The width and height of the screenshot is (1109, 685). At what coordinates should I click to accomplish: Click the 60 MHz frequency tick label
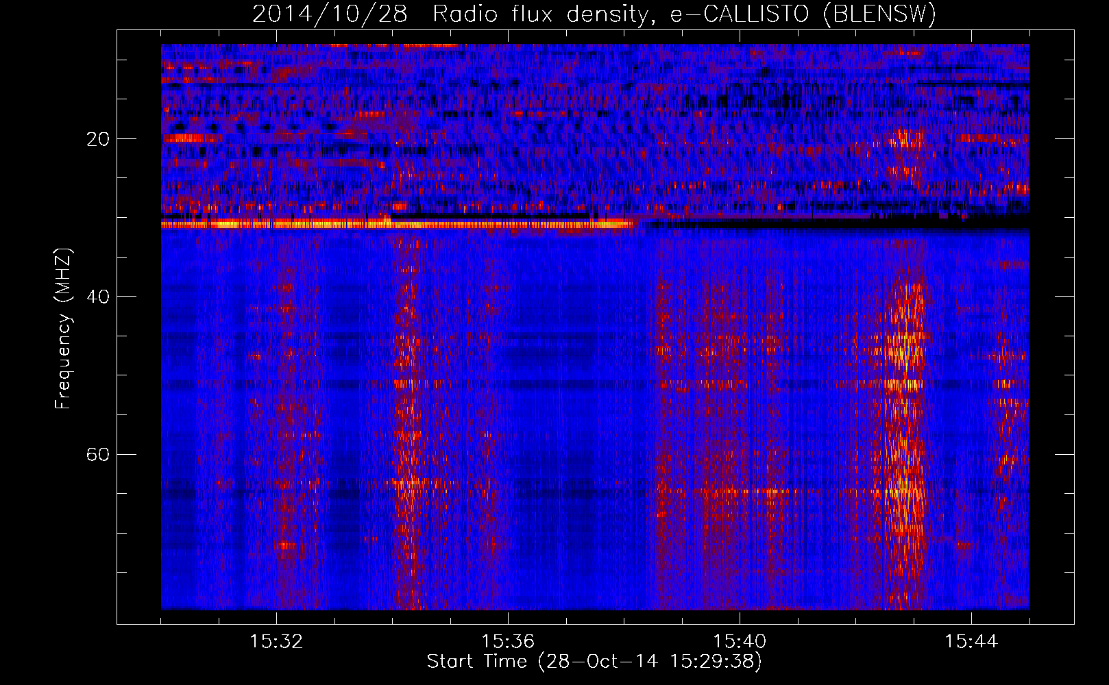(97, 454)
